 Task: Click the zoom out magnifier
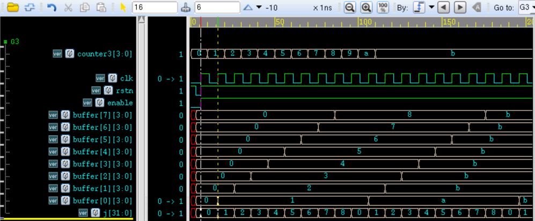349,8
